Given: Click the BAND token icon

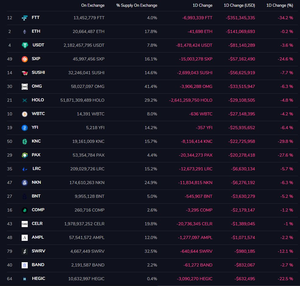Looking at the screenshot, I should point(25,265).
